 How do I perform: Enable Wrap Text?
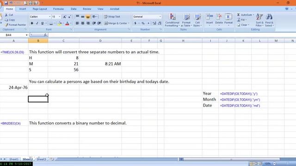(x=112, y=17)
